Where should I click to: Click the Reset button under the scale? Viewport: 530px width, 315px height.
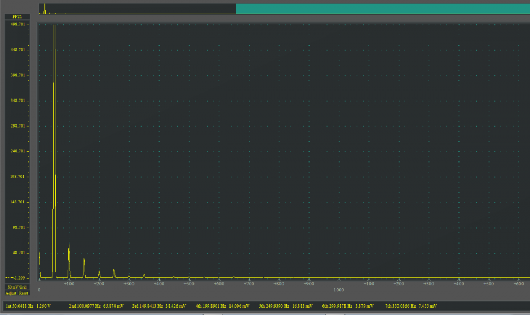click(24, 293)
